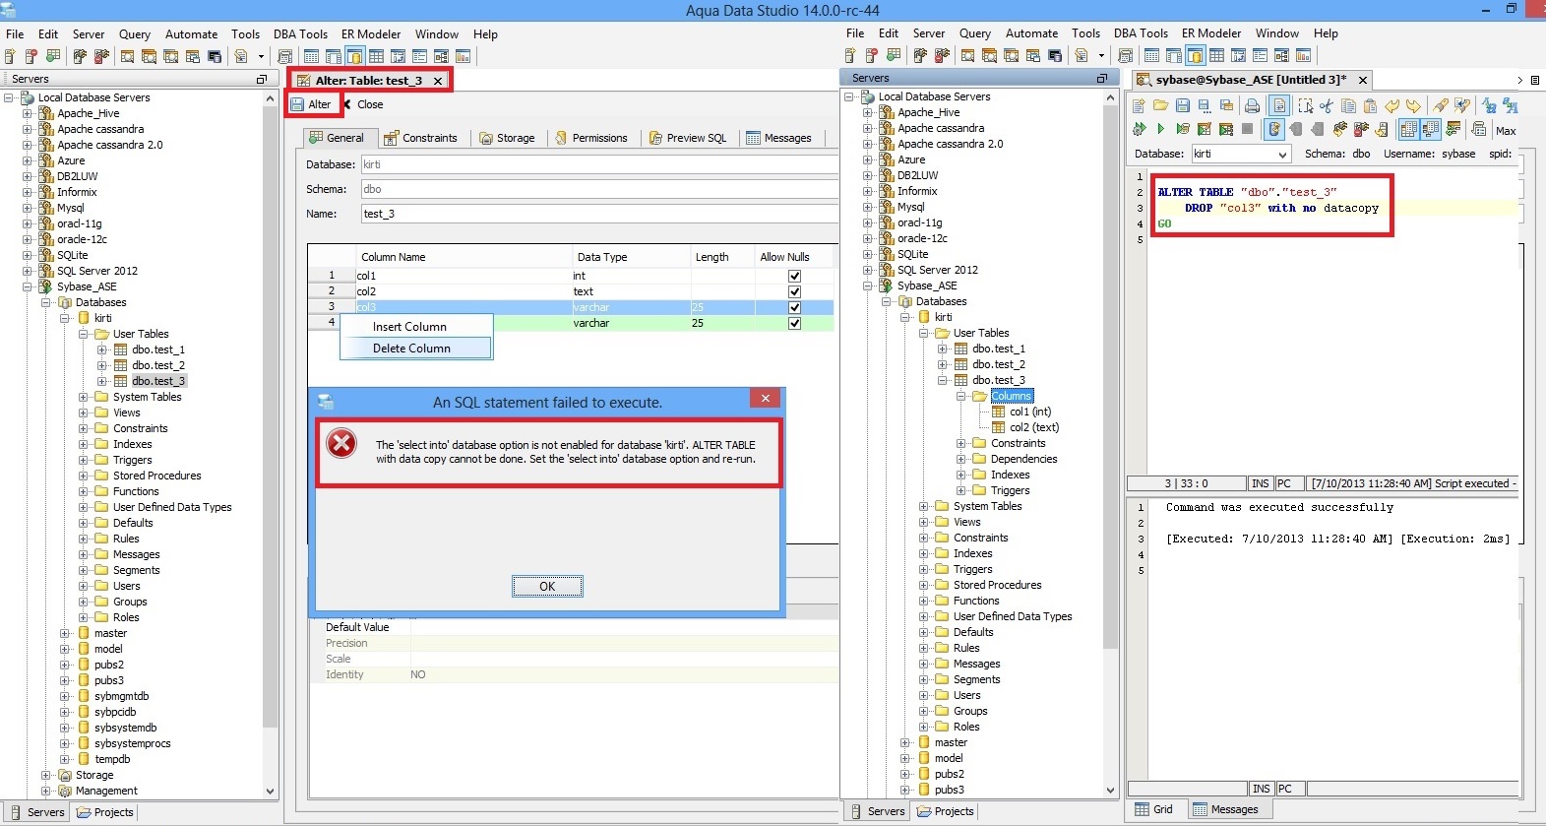Click the green execute play icon
1546x826 pixels.
point(1161,129)
